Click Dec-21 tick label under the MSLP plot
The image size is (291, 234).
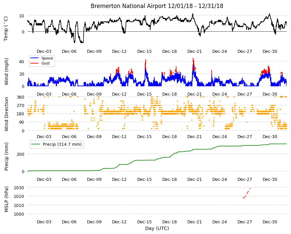[194, 222]
